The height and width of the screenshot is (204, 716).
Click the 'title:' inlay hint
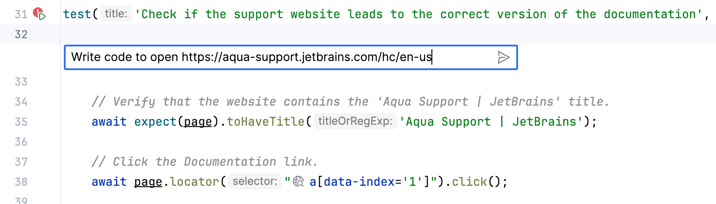[x=116, y=14]
